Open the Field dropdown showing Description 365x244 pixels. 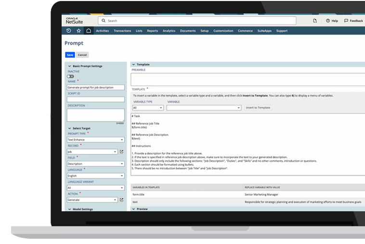pos(96,164)
